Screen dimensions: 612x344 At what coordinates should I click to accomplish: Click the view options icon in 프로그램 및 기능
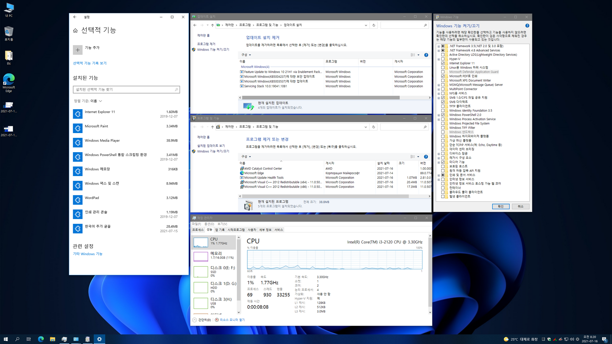[413, 157]
